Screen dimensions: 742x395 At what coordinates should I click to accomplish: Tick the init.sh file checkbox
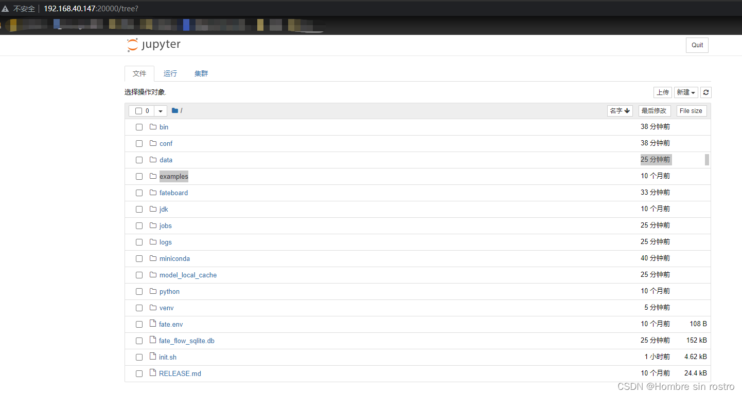pos(139,358)
